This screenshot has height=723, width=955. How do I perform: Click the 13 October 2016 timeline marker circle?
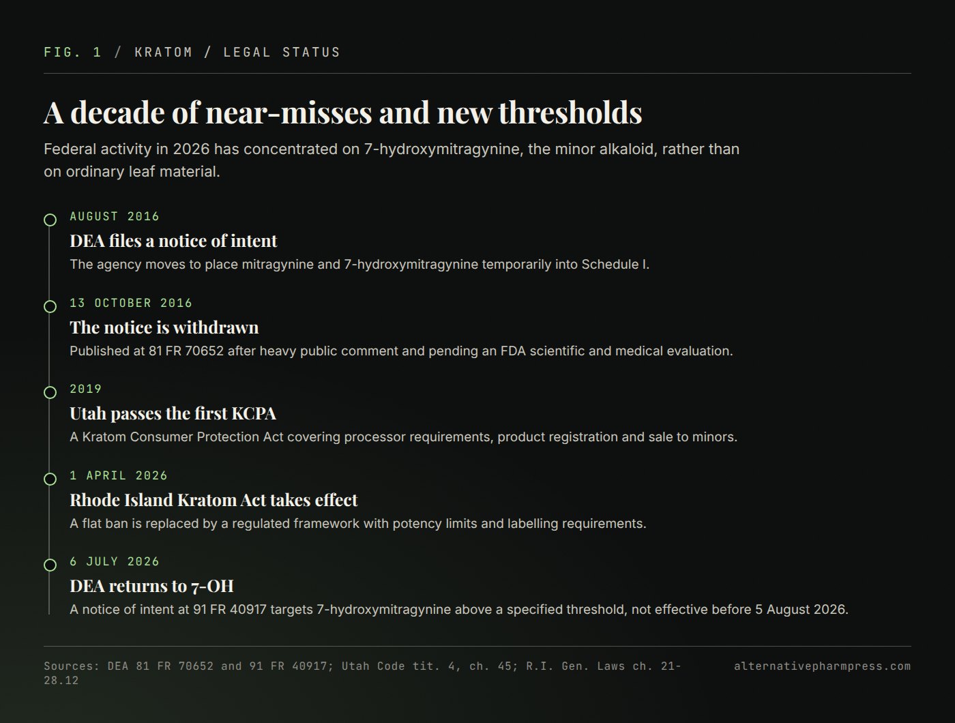coord(50,306)
